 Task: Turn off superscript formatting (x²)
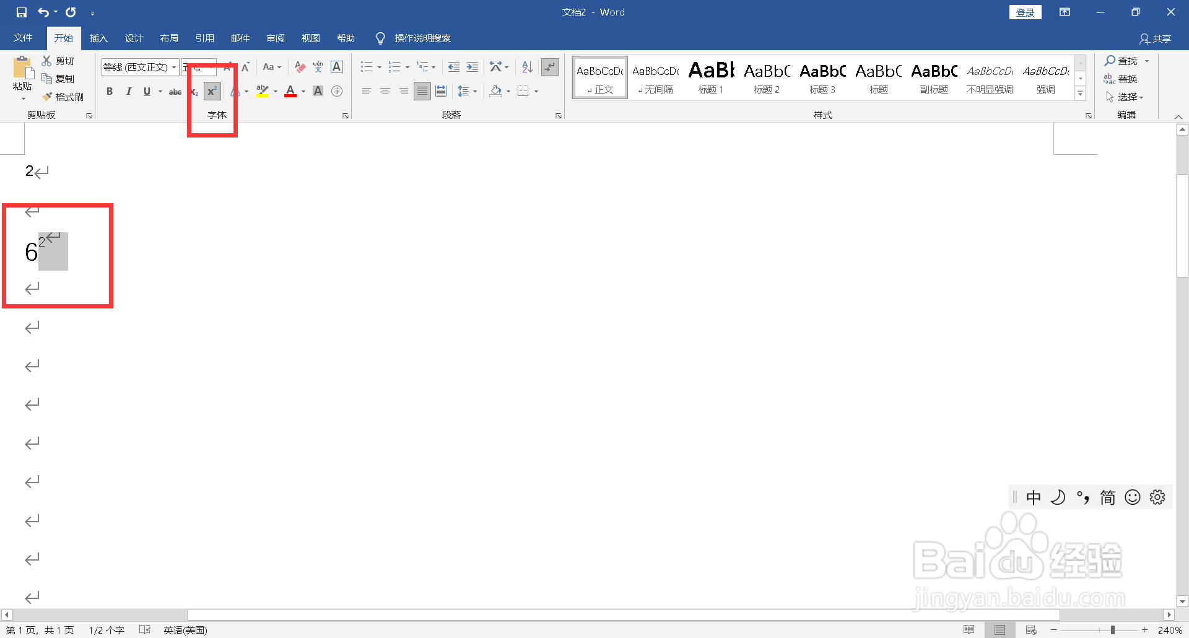click(212, 91)
